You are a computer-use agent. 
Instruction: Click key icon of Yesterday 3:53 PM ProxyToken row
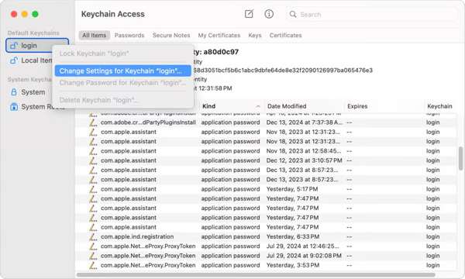[x=93, y=265]
